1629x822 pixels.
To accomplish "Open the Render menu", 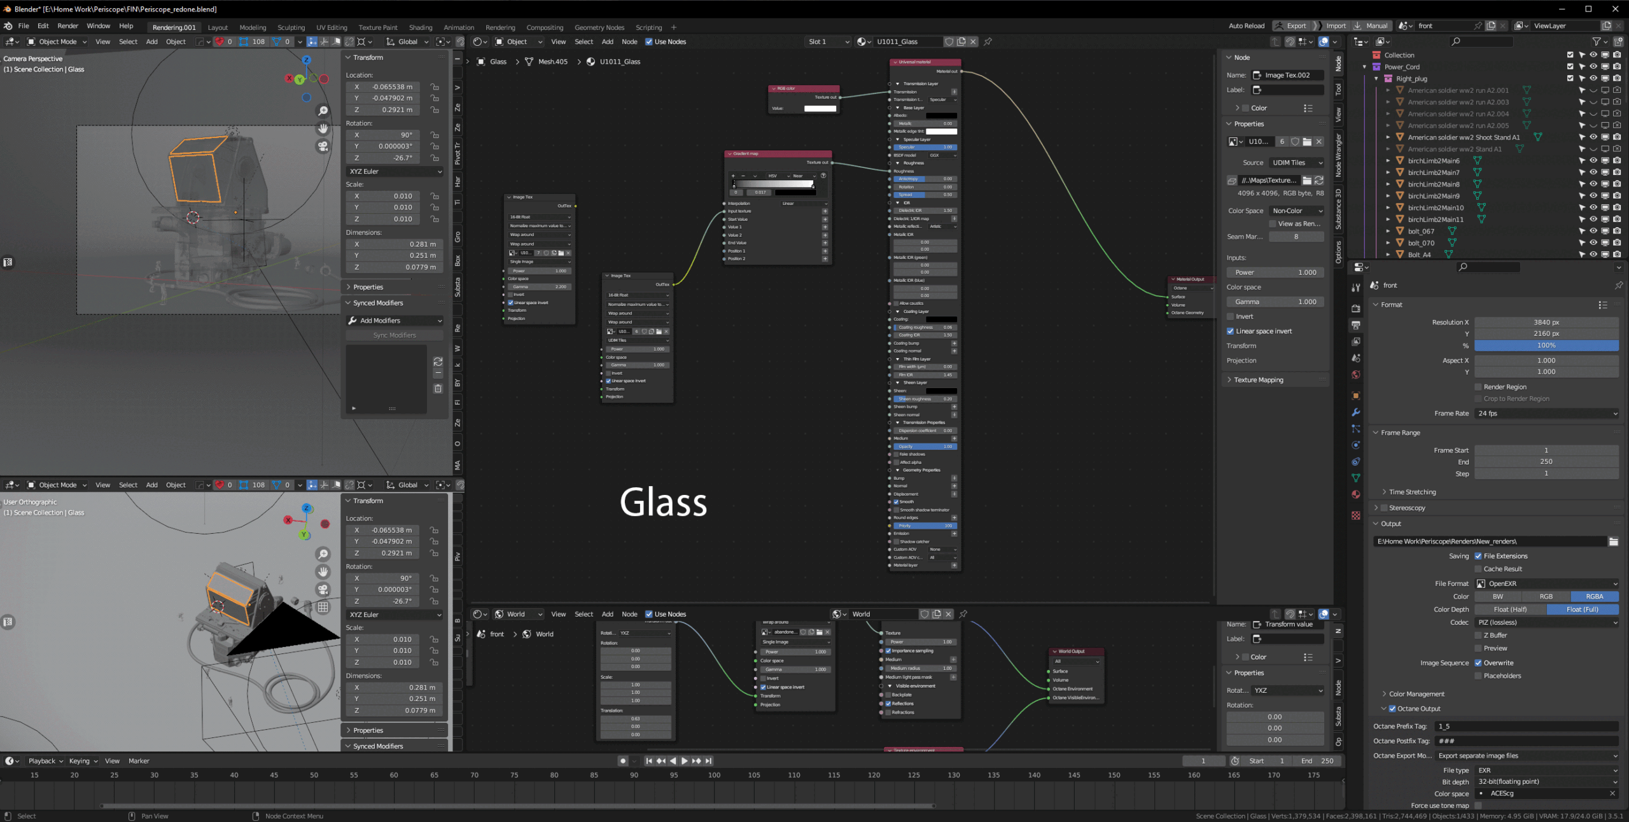I will click(x=67, y=26).
